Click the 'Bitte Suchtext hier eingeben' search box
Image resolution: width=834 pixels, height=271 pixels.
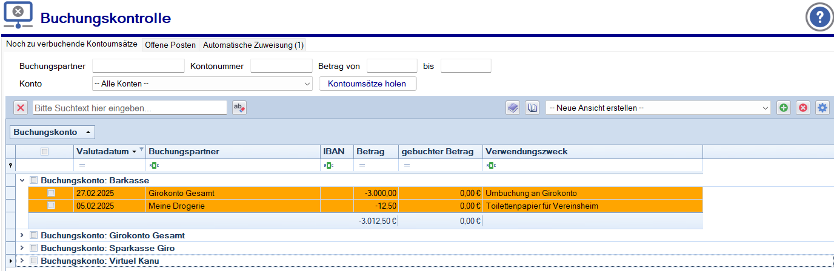click(130, 108)
